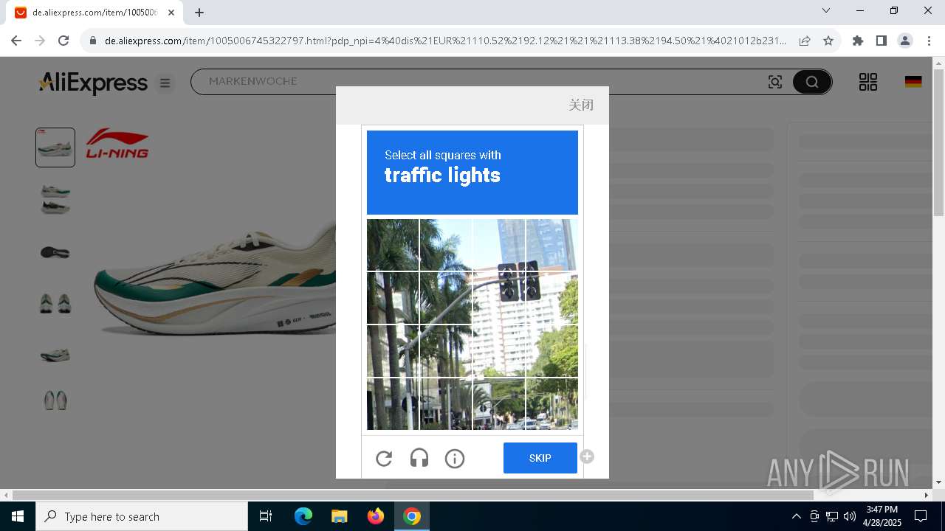The image size is (945, 531).
Task: Click the SKIP button in captcha
Action: pos(540,458)
